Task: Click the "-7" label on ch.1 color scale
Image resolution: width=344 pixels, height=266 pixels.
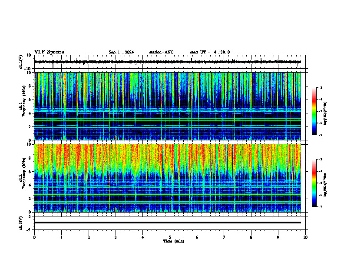Action: 321,135
